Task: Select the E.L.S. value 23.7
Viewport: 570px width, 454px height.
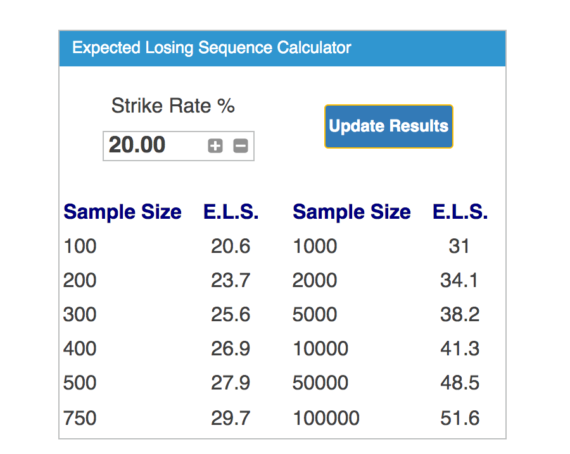Action: pyautogui.click(x=231, y=280)
